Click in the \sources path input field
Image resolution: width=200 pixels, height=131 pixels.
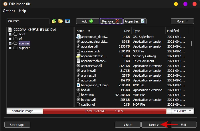click(28, 21)
